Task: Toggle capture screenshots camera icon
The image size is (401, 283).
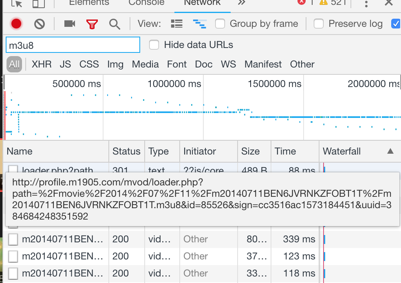Action: (70, 24)
